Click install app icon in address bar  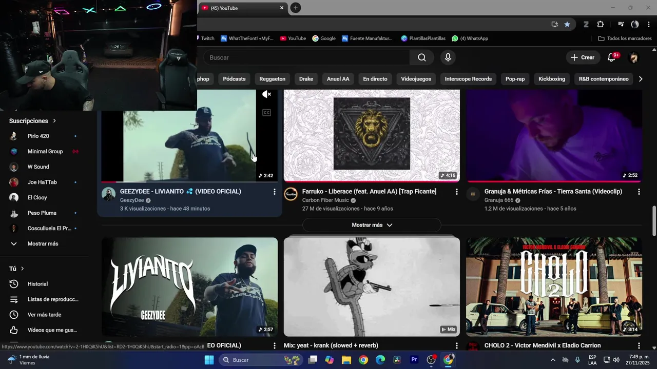[554, 24]
